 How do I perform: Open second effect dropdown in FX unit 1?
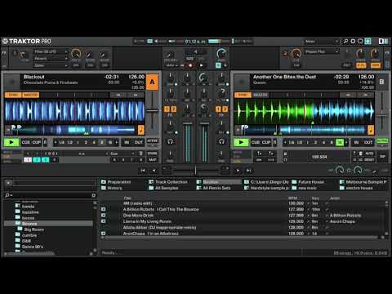coord(51,58)
